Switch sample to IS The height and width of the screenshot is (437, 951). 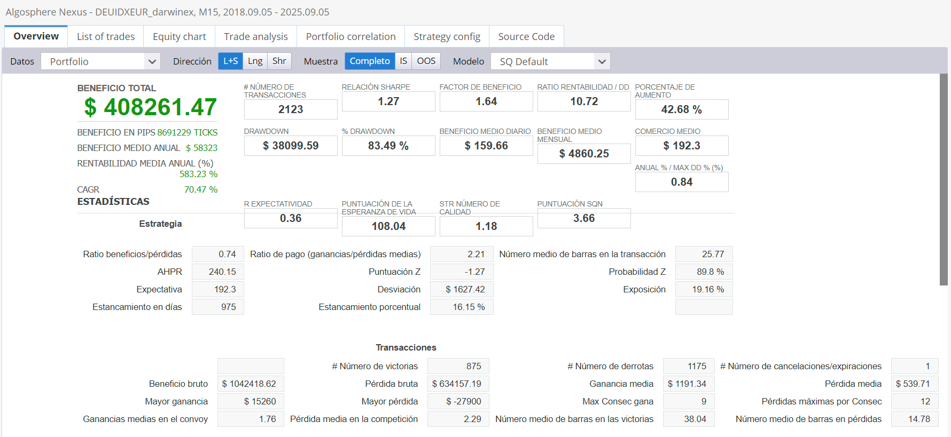403,61
